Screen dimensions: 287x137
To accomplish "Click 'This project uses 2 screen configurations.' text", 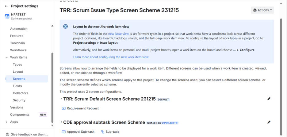I will pyautogui.click(x=91, y=92).
